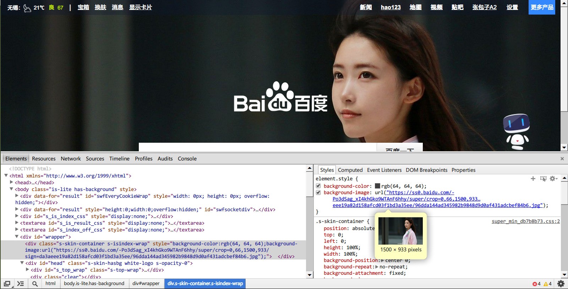568x289 pixels.
Task: Switch to the Resources tab
Action: coord(44,159)
